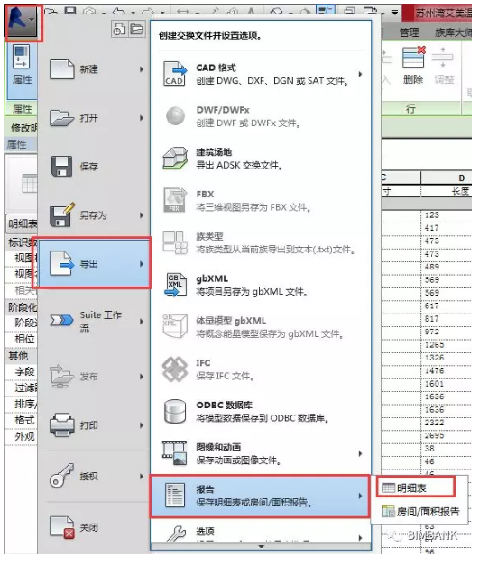479x565 pixels.
Task: Click the ODBC 数据库 database icon
Action: (x=175, y=411)
